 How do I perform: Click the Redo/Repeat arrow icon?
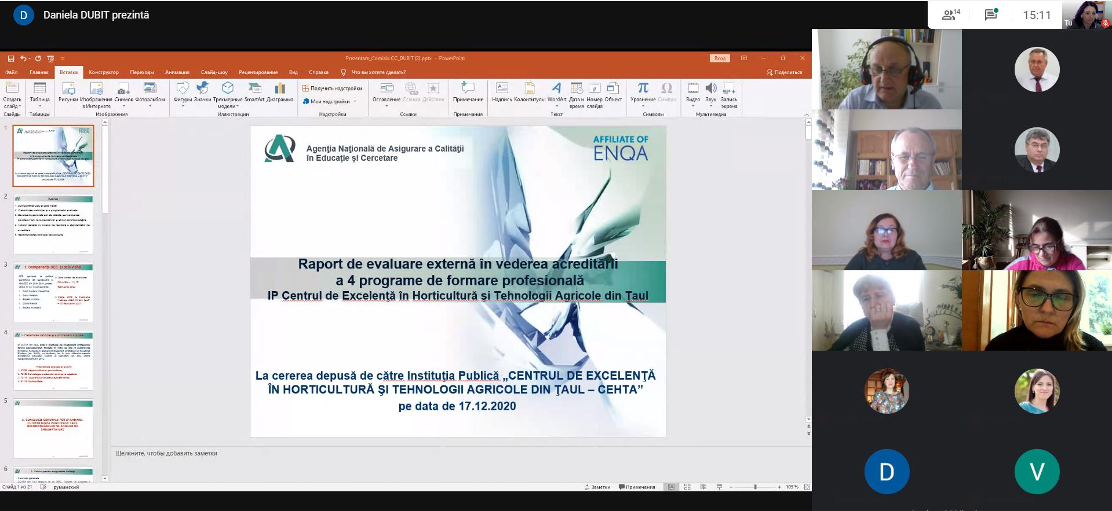pyautogui.click(x=38, y=58)
